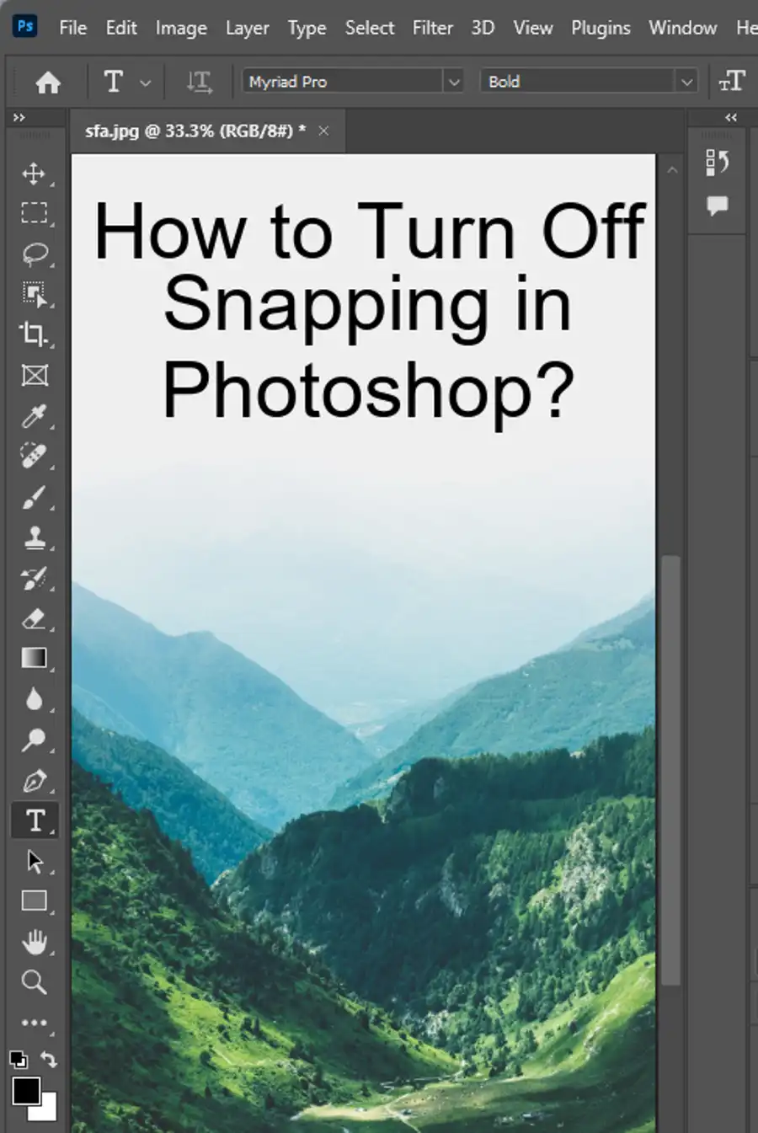The height and width of the screenshot is (1133, 758).
Task: Select the Eraser tool
Action: [34, 618]
